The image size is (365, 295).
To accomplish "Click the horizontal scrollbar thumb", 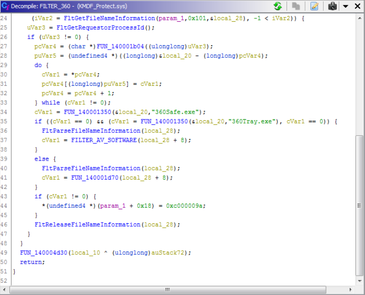I will tap(166, 290).
